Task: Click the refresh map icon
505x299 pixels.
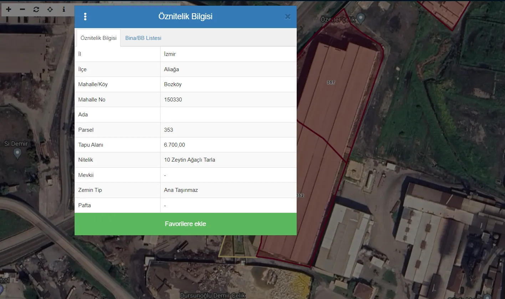Action: point(36,9)
